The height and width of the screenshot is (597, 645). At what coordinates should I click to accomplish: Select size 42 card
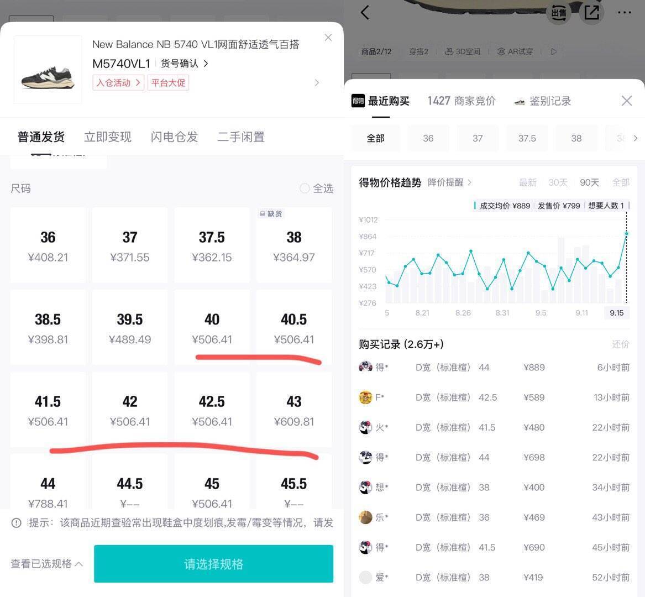(x=129, y=410)
